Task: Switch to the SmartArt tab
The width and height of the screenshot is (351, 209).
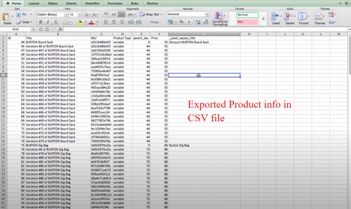Action: point(92,3)
